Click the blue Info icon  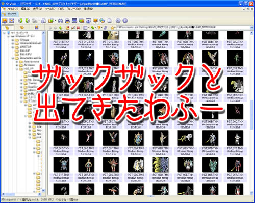pyautogui.click(x=125, y=21)
